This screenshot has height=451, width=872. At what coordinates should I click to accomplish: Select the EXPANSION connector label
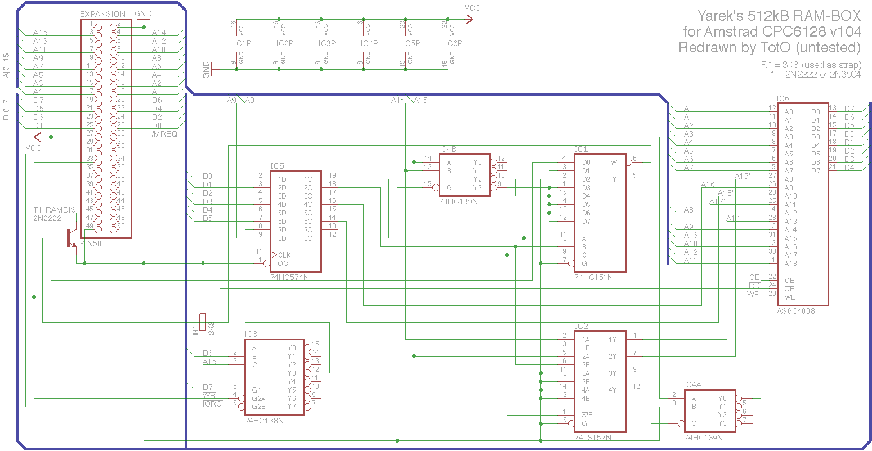(103, 14)
